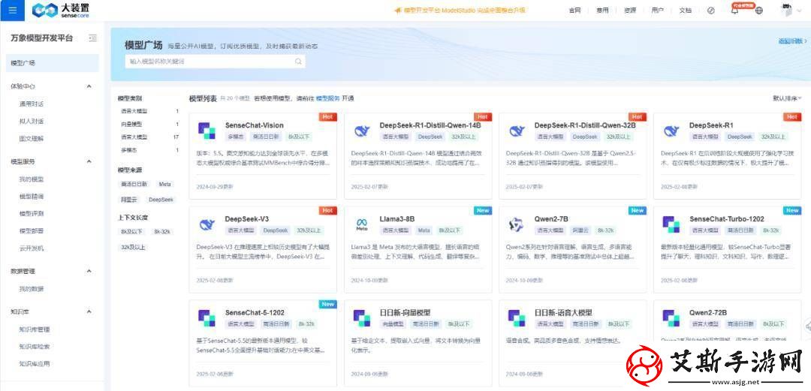Click the SenseChat-Turbo-1202 logo
811x391 pixels.
[x=671, y=224]
